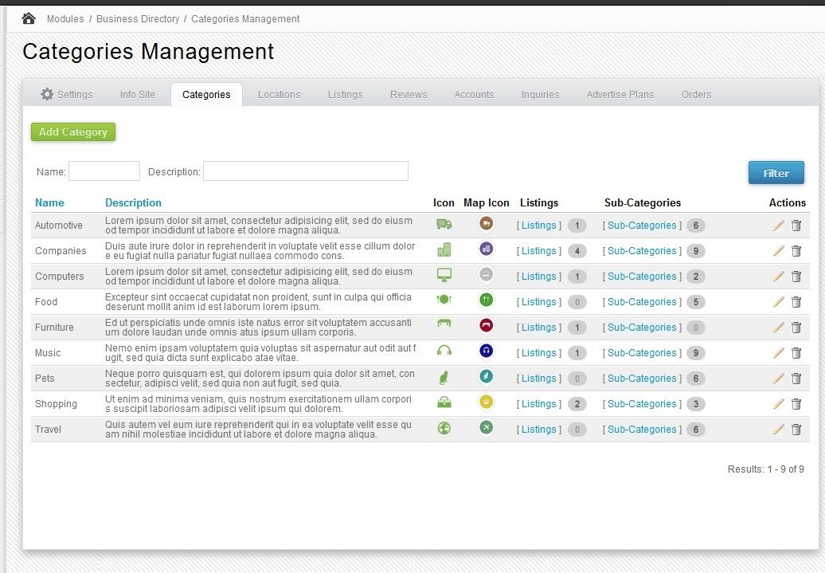Edit the Pets category with pencil icon

click(778, 379)
